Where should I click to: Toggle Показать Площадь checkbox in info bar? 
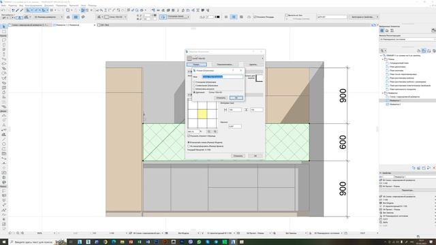coord(255,17)
